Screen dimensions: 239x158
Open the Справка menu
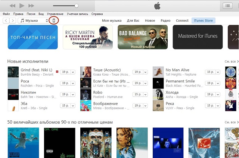97,14
